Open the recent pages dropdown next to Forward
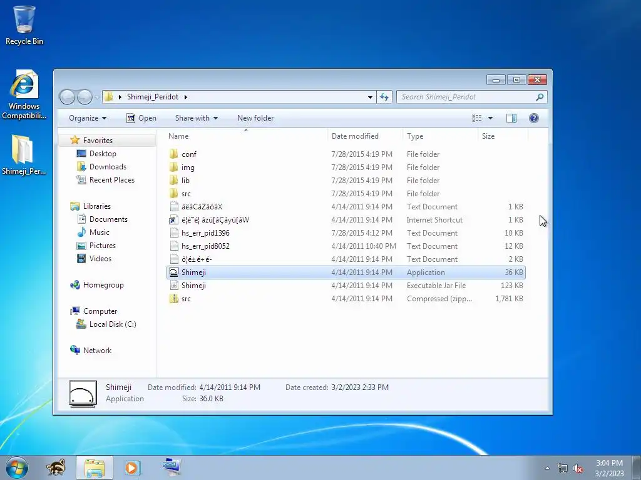This screenshot has width=641, height=480. [x=97, y=97]
